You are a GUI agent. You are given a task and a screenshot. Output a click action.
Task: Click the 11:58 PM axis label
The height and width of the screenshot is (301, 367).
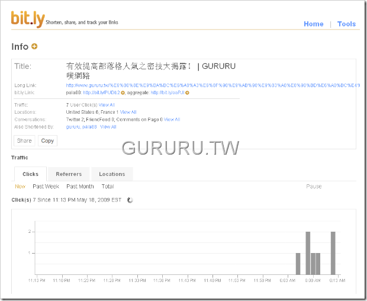tap(262, 280)
